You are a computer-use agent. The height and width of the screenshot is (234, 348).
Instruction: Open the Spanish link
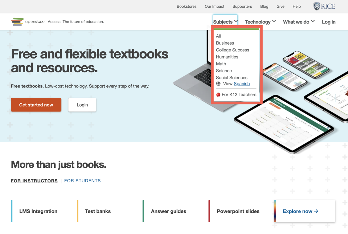[x=242, y=84]
